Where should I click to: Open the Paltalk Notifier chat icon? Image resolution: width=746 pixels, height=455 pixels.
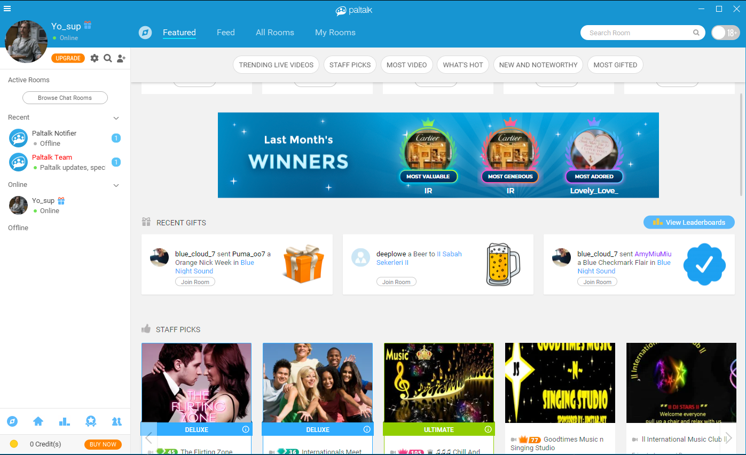[19, 138]
